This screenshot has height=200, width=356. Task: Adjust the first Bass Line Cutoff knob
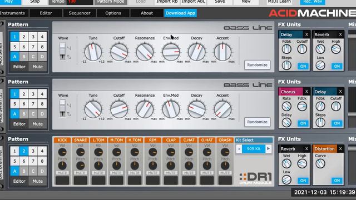click(118, 52)
